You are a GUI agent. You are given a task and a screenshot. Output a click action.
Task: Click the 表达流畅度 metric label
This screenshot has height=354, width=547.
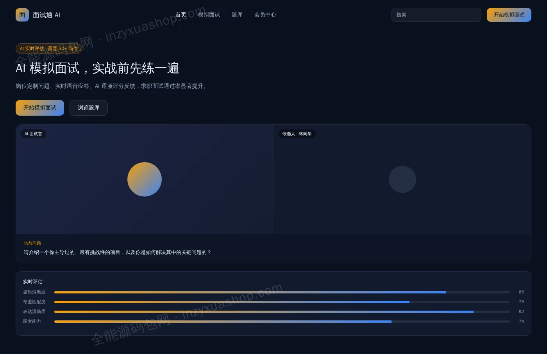point(34,312)
